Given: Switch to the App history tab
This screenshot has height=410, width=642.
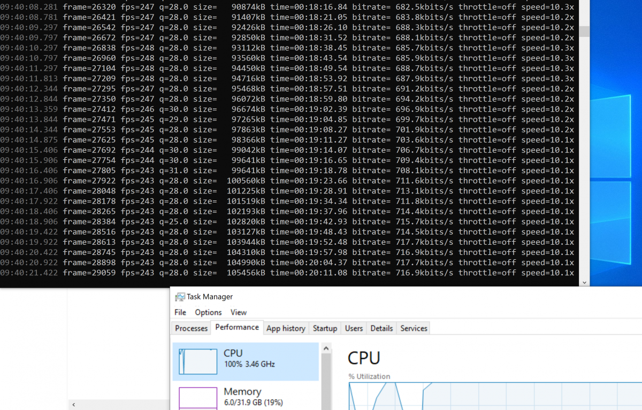Looking at the screenshot, I should pos(286,328).
